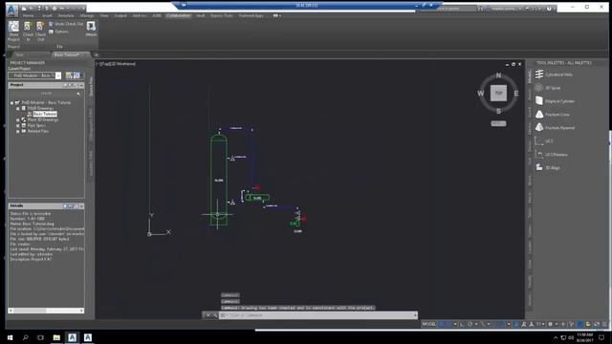The image size is (612, 344).
Task: Select Pipe Specs folder in tree
Action: [36, 125]
